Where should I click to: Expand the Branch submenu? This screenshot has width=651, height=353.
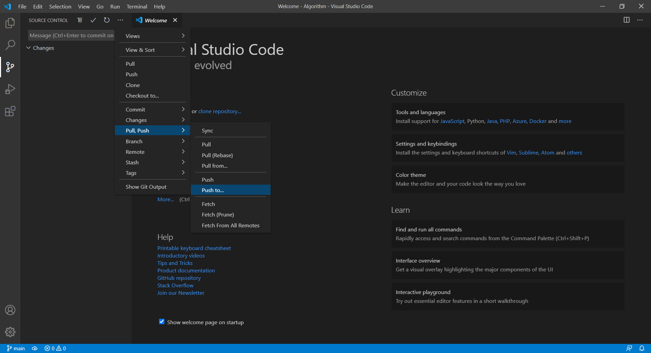tap(153, 141)
